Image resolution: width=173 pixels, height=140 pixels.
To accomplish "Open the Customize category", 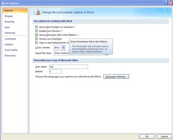I will (x=10, y=39).
